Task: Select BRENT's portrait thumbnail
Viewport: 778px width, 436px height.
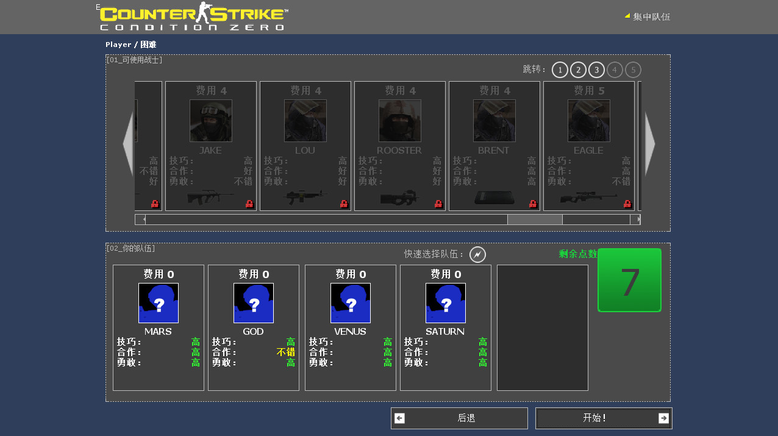Action: pyautogui.click(x=494, y=120)
